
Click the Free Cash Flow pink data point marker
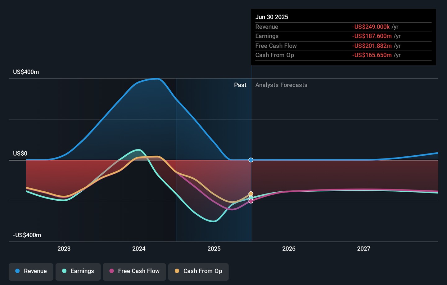click(x=251, y=201)
